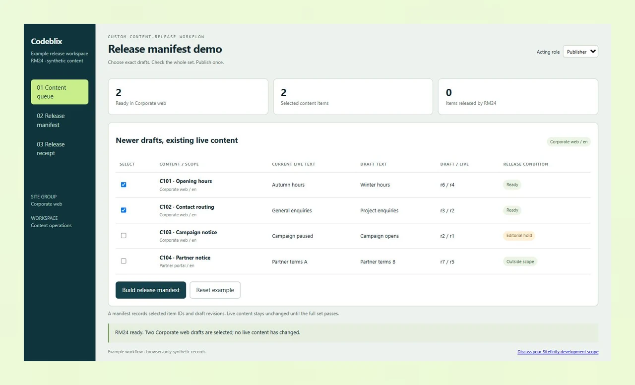
Task: Click the Items released by RM24 card
Action: 518,97
